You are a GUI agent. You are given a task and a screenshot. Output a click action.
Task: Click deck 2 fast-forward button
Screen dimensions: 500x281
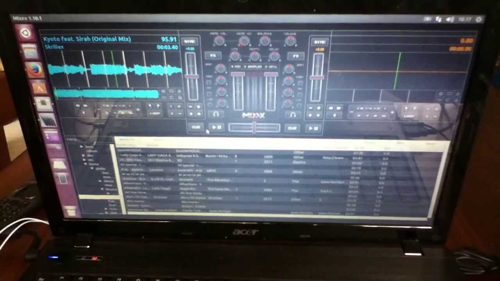tap(339, 108)
